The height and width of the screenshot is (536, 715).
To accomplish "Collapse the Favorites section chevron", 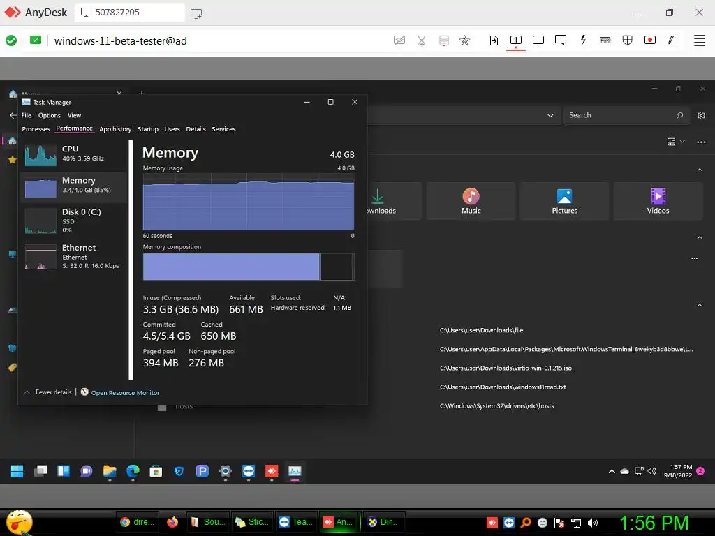I will click(x=700, y=237).
